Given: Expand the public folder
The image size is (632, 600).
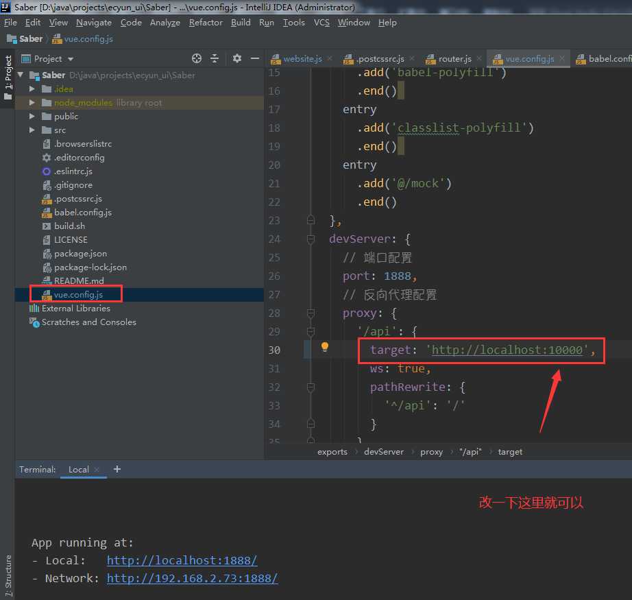Looking at the screenshot, I should [32, 117].
